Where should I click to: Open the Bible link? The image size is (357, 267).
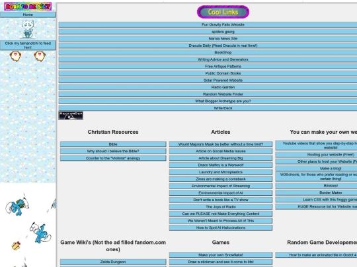(113, 144)
